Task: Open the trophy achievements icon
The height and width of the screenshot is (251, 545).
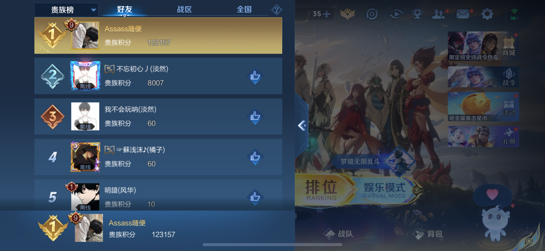Action: [x=417, y=14]
